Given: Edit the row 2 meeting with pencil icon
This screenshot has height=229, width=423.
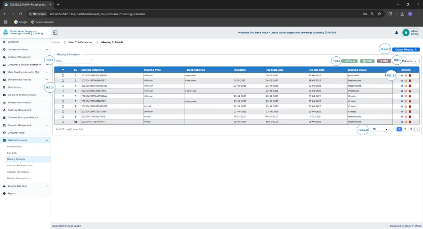Looking at the screenshot, I should click(406, 81).
